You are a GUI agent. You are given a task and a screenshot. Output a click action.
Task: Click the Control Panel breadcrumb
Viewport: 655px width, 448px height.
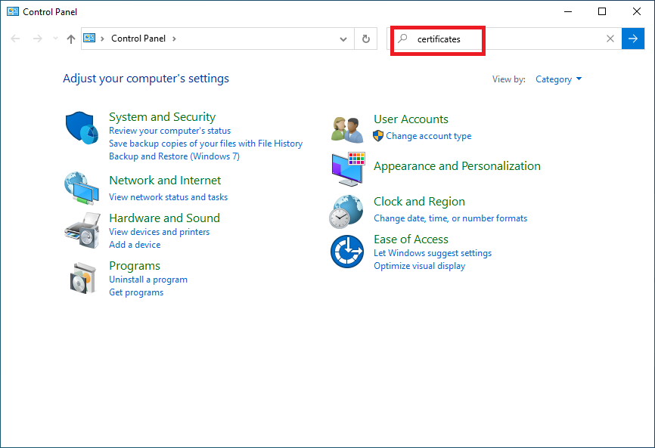[x=138, y=39]
